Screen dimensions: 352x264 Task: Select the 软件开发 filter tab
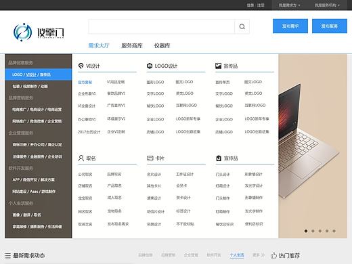coord(214,255)
